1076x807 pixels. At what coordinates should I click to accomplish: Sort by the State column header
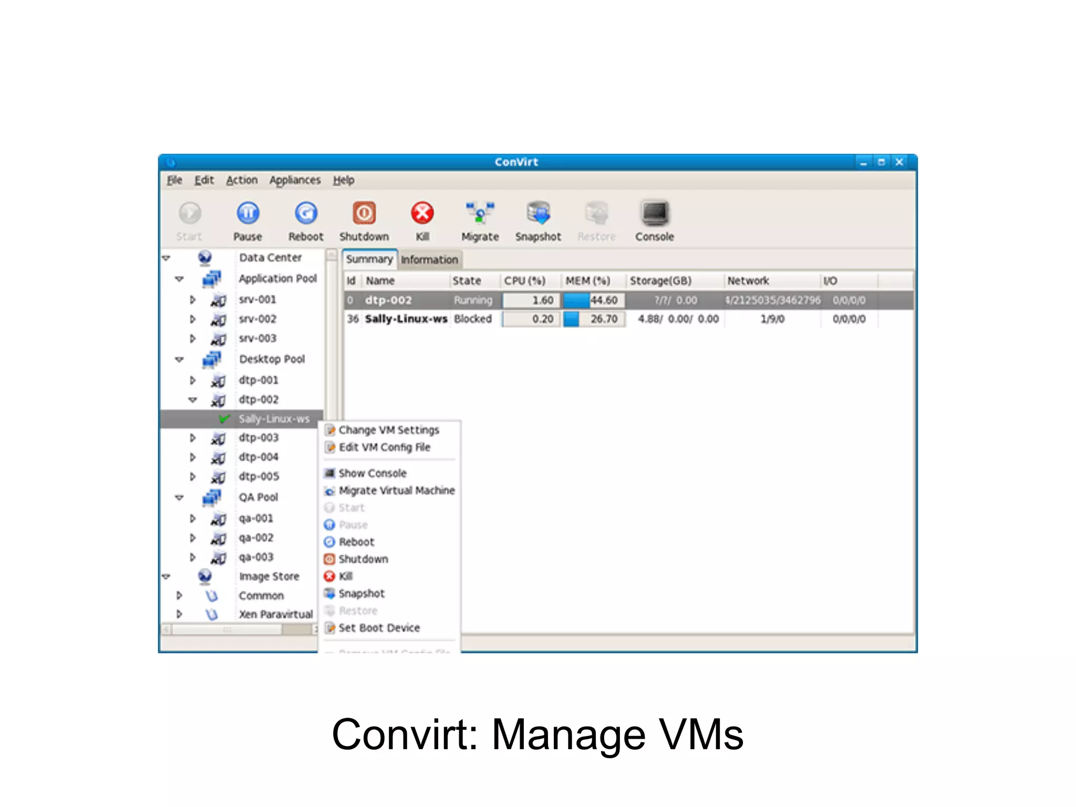click(475, 281)
